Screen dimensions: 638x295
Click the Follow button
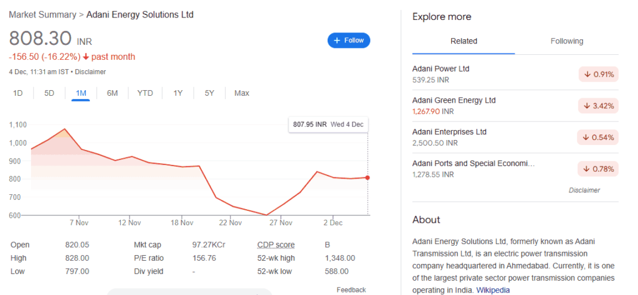(x=349, y=40)
